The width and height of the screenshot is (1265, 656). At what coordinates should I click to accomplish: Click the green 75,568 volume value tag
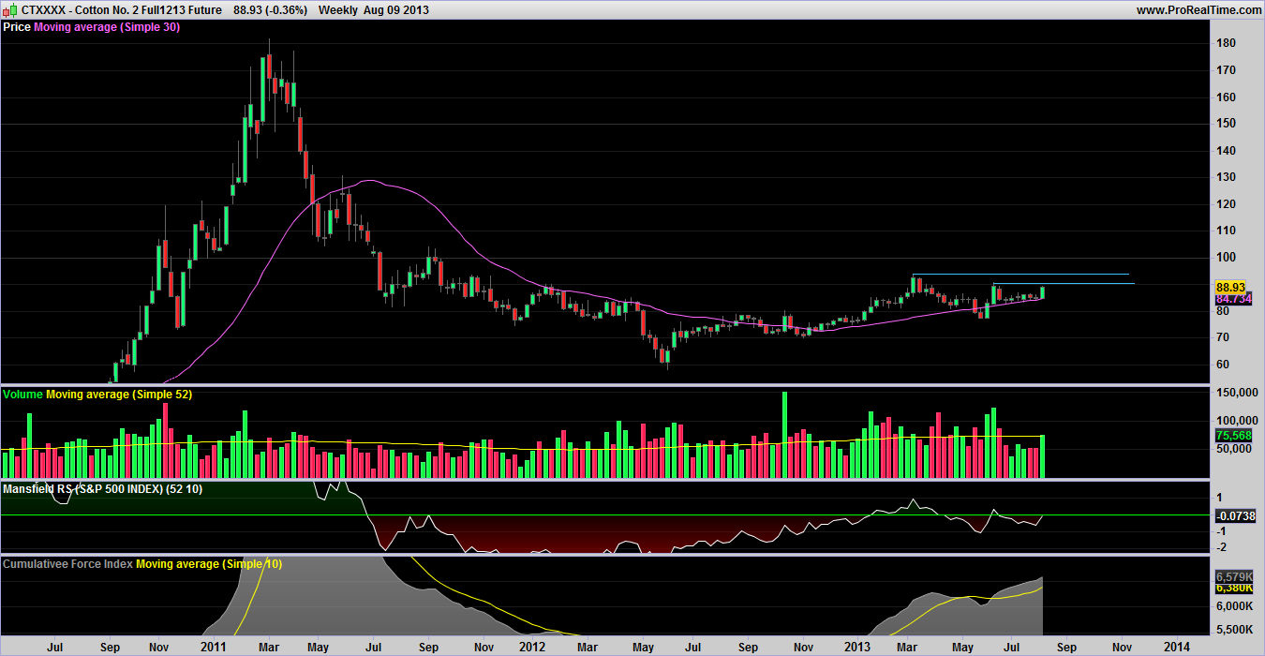tap(1233, 436)
